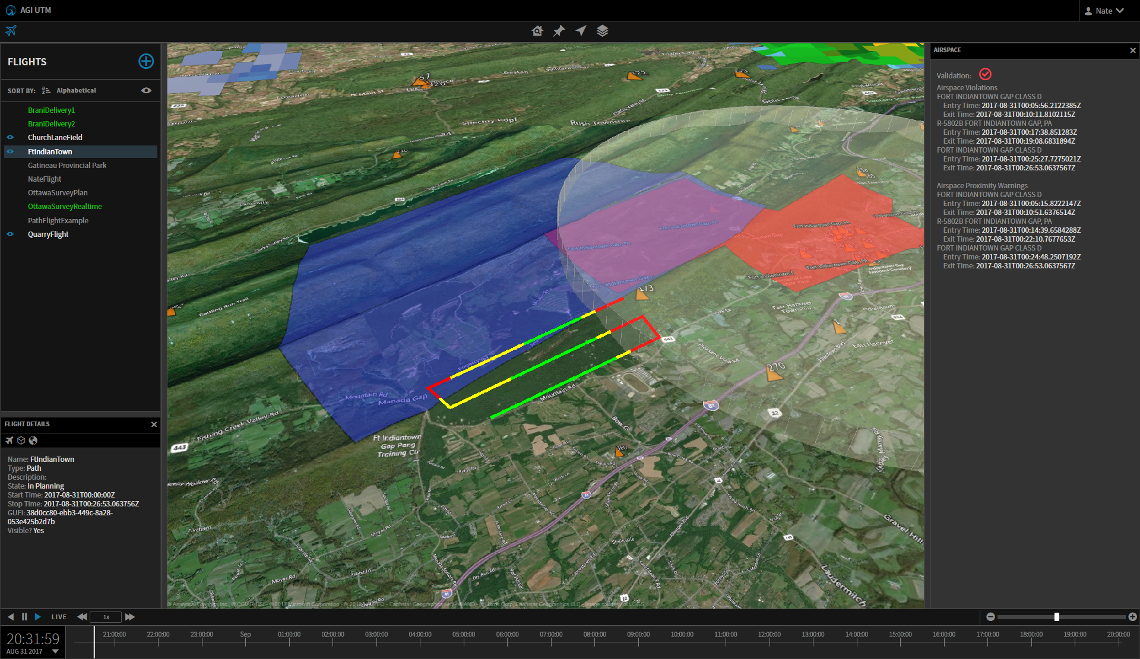
Task: Close the Airspace panel
Action: click(x=1132, y=50)
